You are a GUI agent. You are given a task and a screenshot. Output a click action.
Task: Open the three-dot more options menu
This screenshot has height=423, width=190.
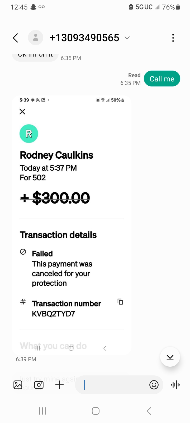(x=173, y=38)
